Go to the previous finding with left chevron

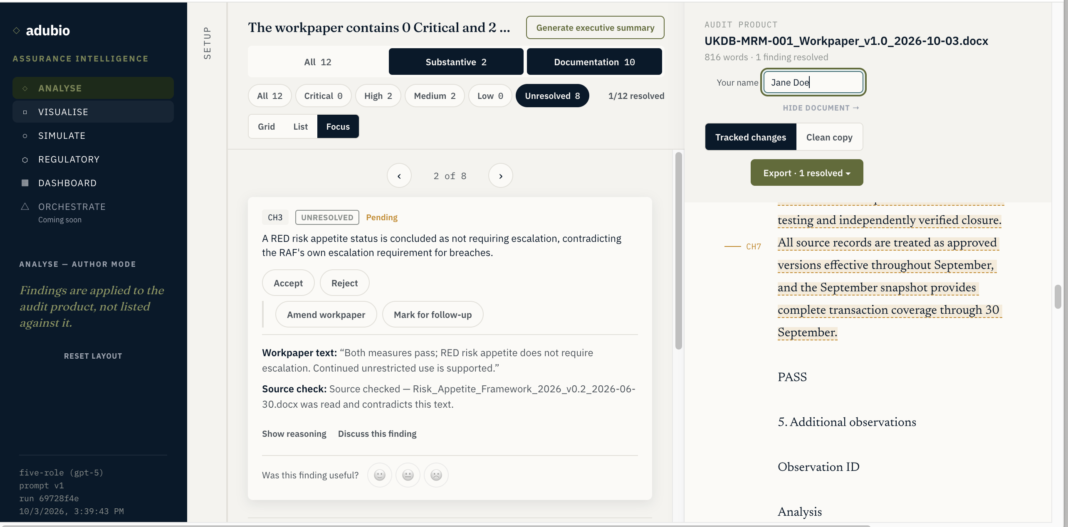[x=399, y=176]
